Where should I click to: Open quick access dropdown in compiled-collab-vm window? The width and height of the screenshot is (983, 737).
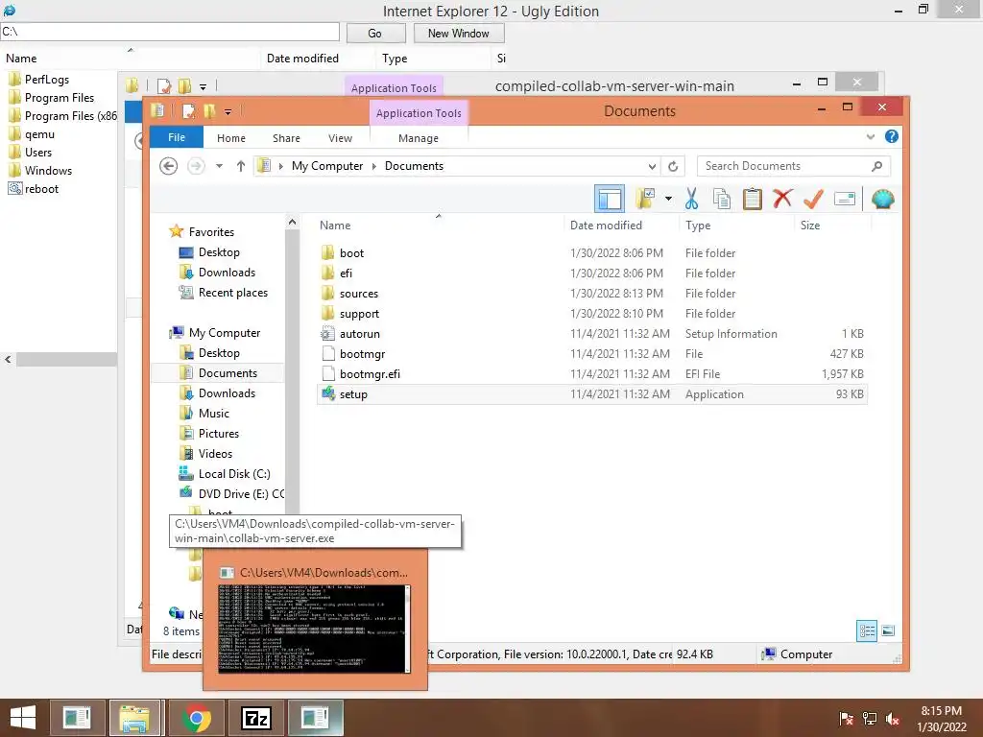click(204, 86)
